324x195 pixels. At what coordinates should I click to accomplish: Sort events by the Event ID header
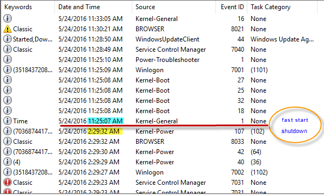(x=232, y=7)
